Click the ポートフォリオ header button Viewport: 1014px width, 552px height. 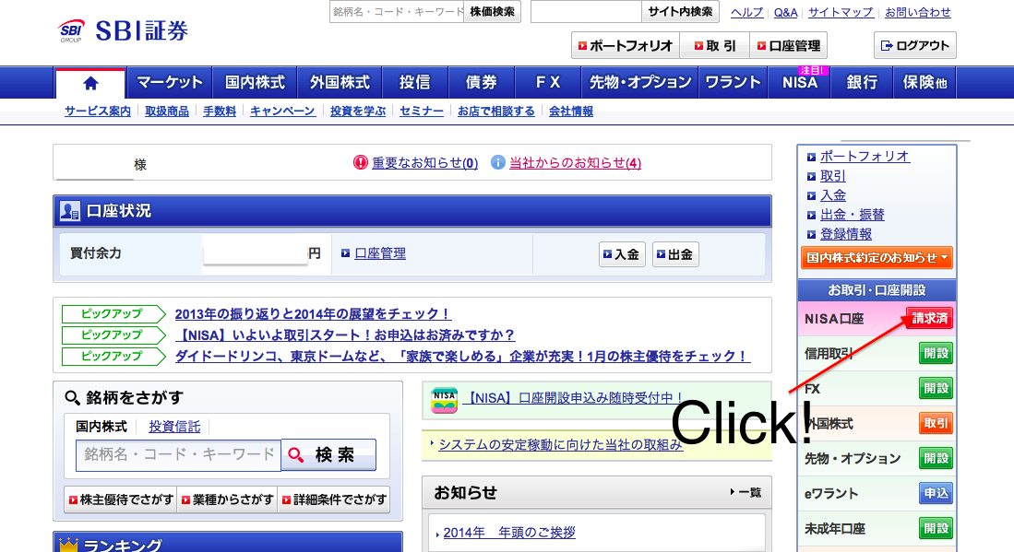pyautogui.click(x=626, y=46)
